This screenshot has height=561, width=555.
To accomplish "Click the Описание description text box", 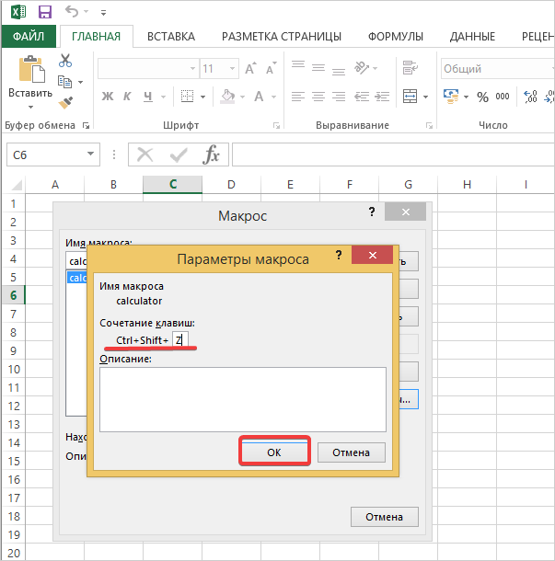I will pos(243,398).
